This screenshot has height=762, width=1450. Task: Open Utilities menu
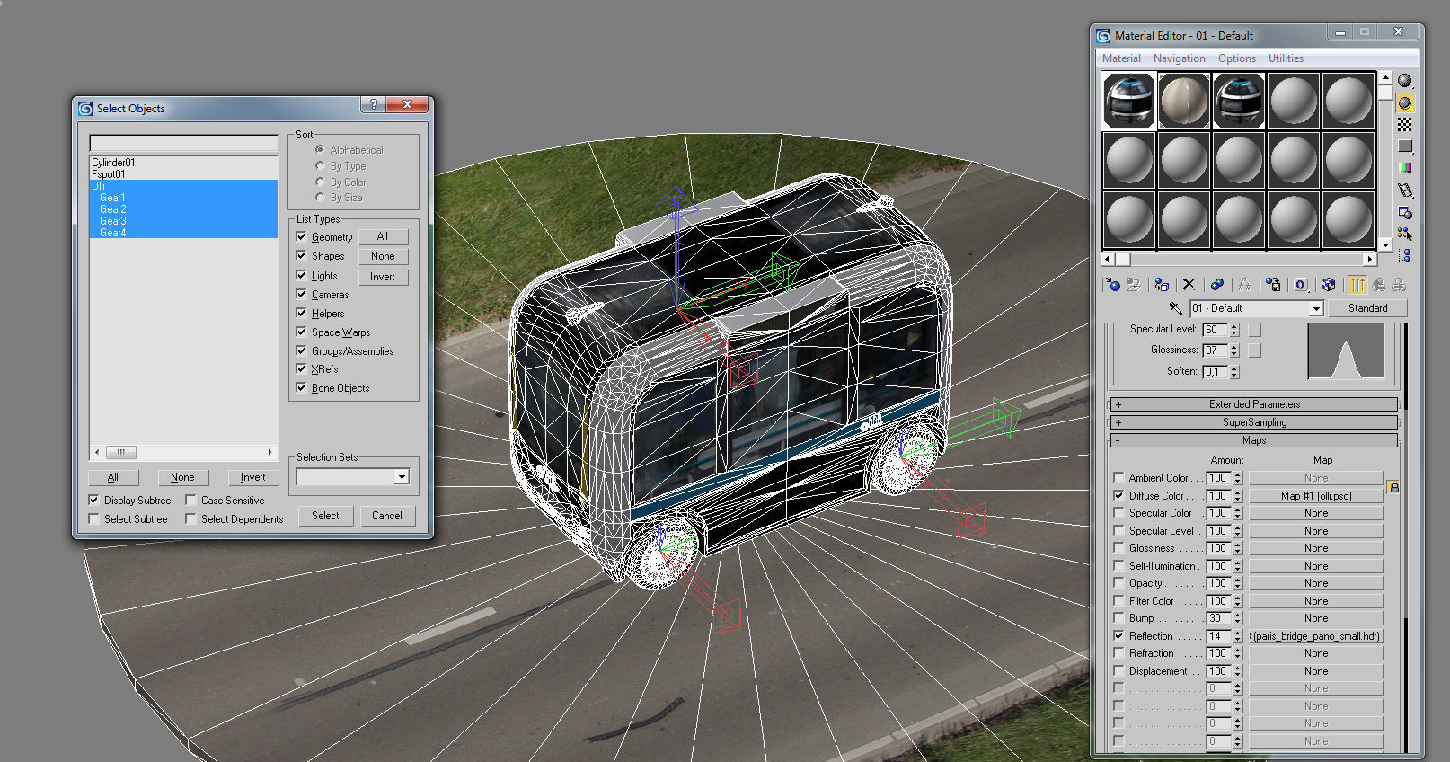click(1286, 58)
